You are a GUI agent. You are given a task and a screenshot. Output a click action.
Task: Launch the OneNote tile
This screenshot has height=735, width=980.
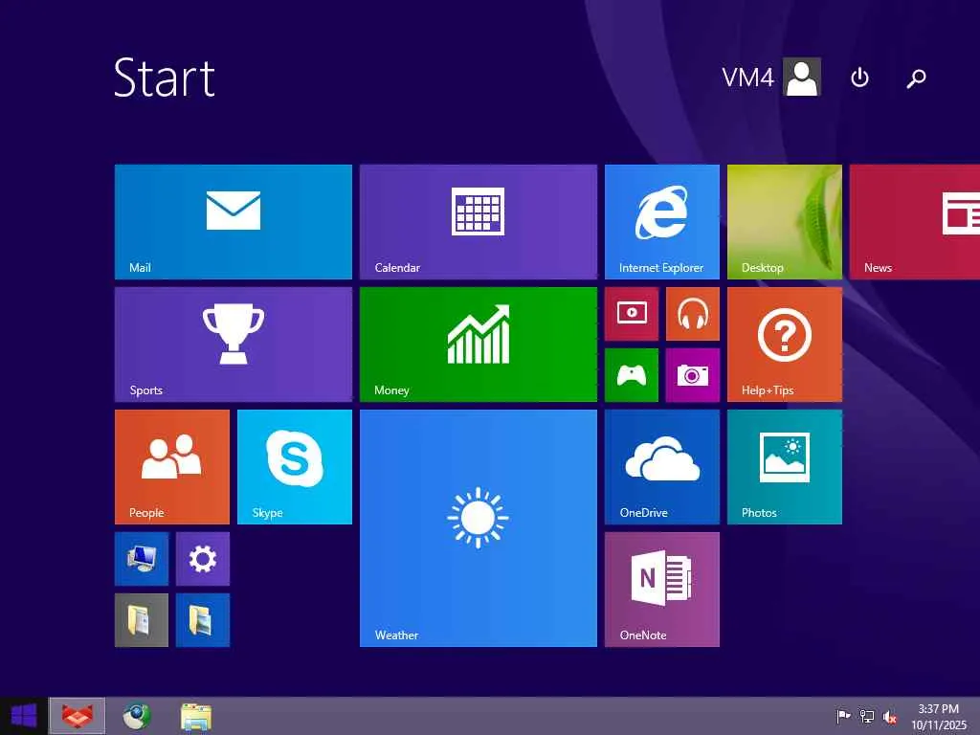pos(662,590)
